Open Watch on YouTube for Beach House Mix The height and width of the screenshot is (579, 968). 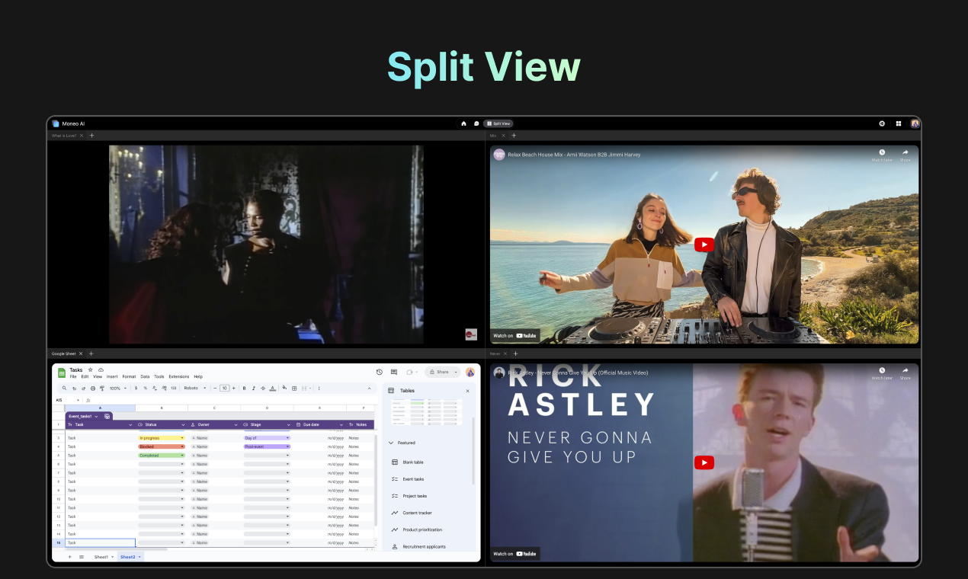pyautogui.click(x=515, y=335)
